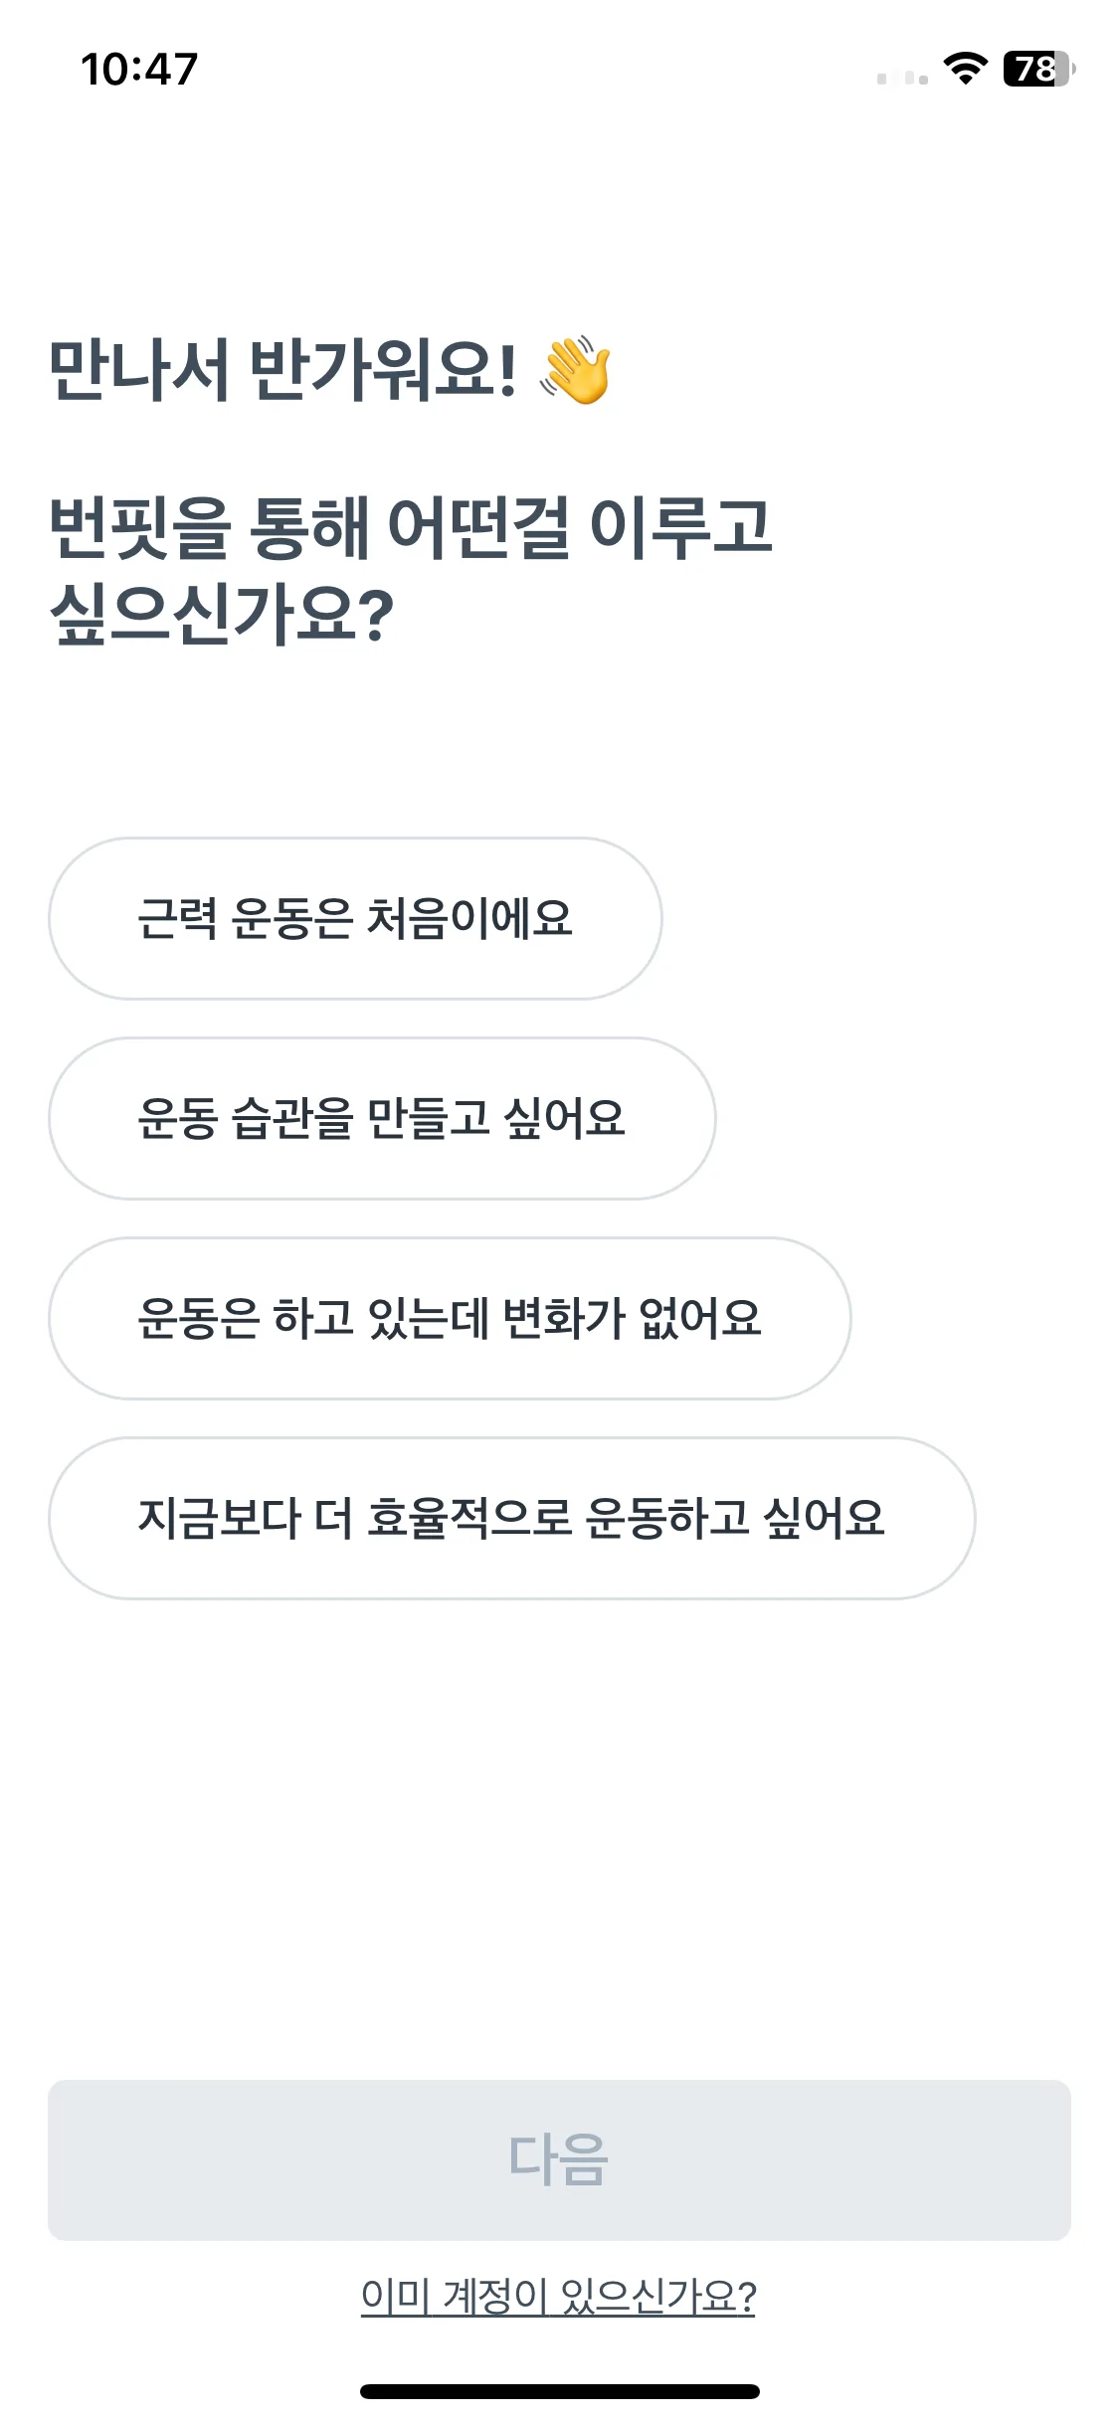1119x2423 pixels.
Task: Go to login via existing-account link
Action: pos(558,2296)
